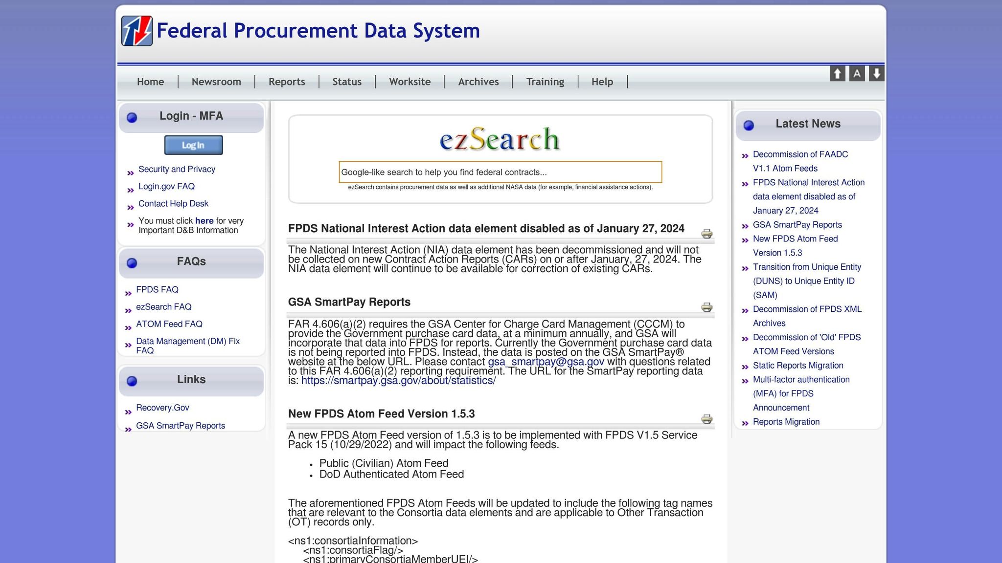Viewport: 1002px width, 563px height.
Task: Focus the ezSearch input field
Action: point(500,172)
